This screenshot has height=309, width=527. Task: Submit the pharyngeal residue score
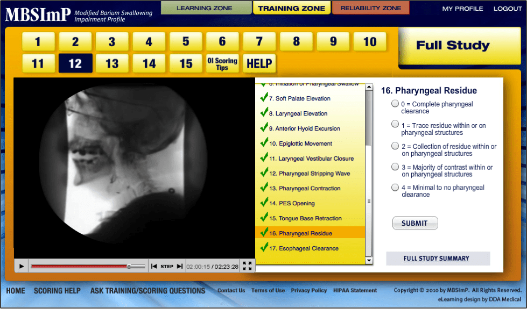click(415, 223)
